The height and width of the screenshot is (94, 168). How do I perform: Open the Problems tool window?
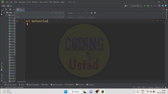click(x=69, y=85)
